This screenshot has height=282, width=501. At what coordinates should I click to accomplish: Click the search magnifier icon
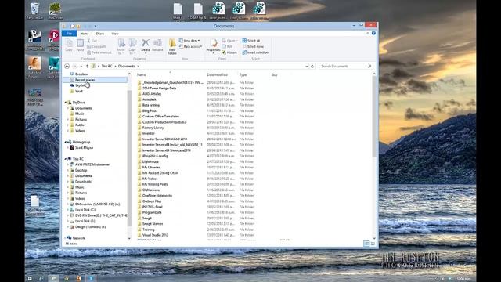[369, 66]
